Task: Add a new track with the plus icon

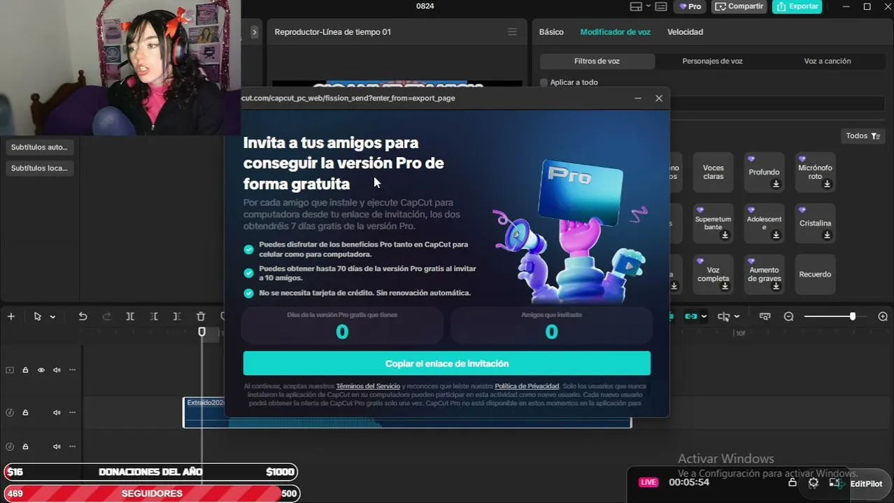Action: [x=11, y=316]
